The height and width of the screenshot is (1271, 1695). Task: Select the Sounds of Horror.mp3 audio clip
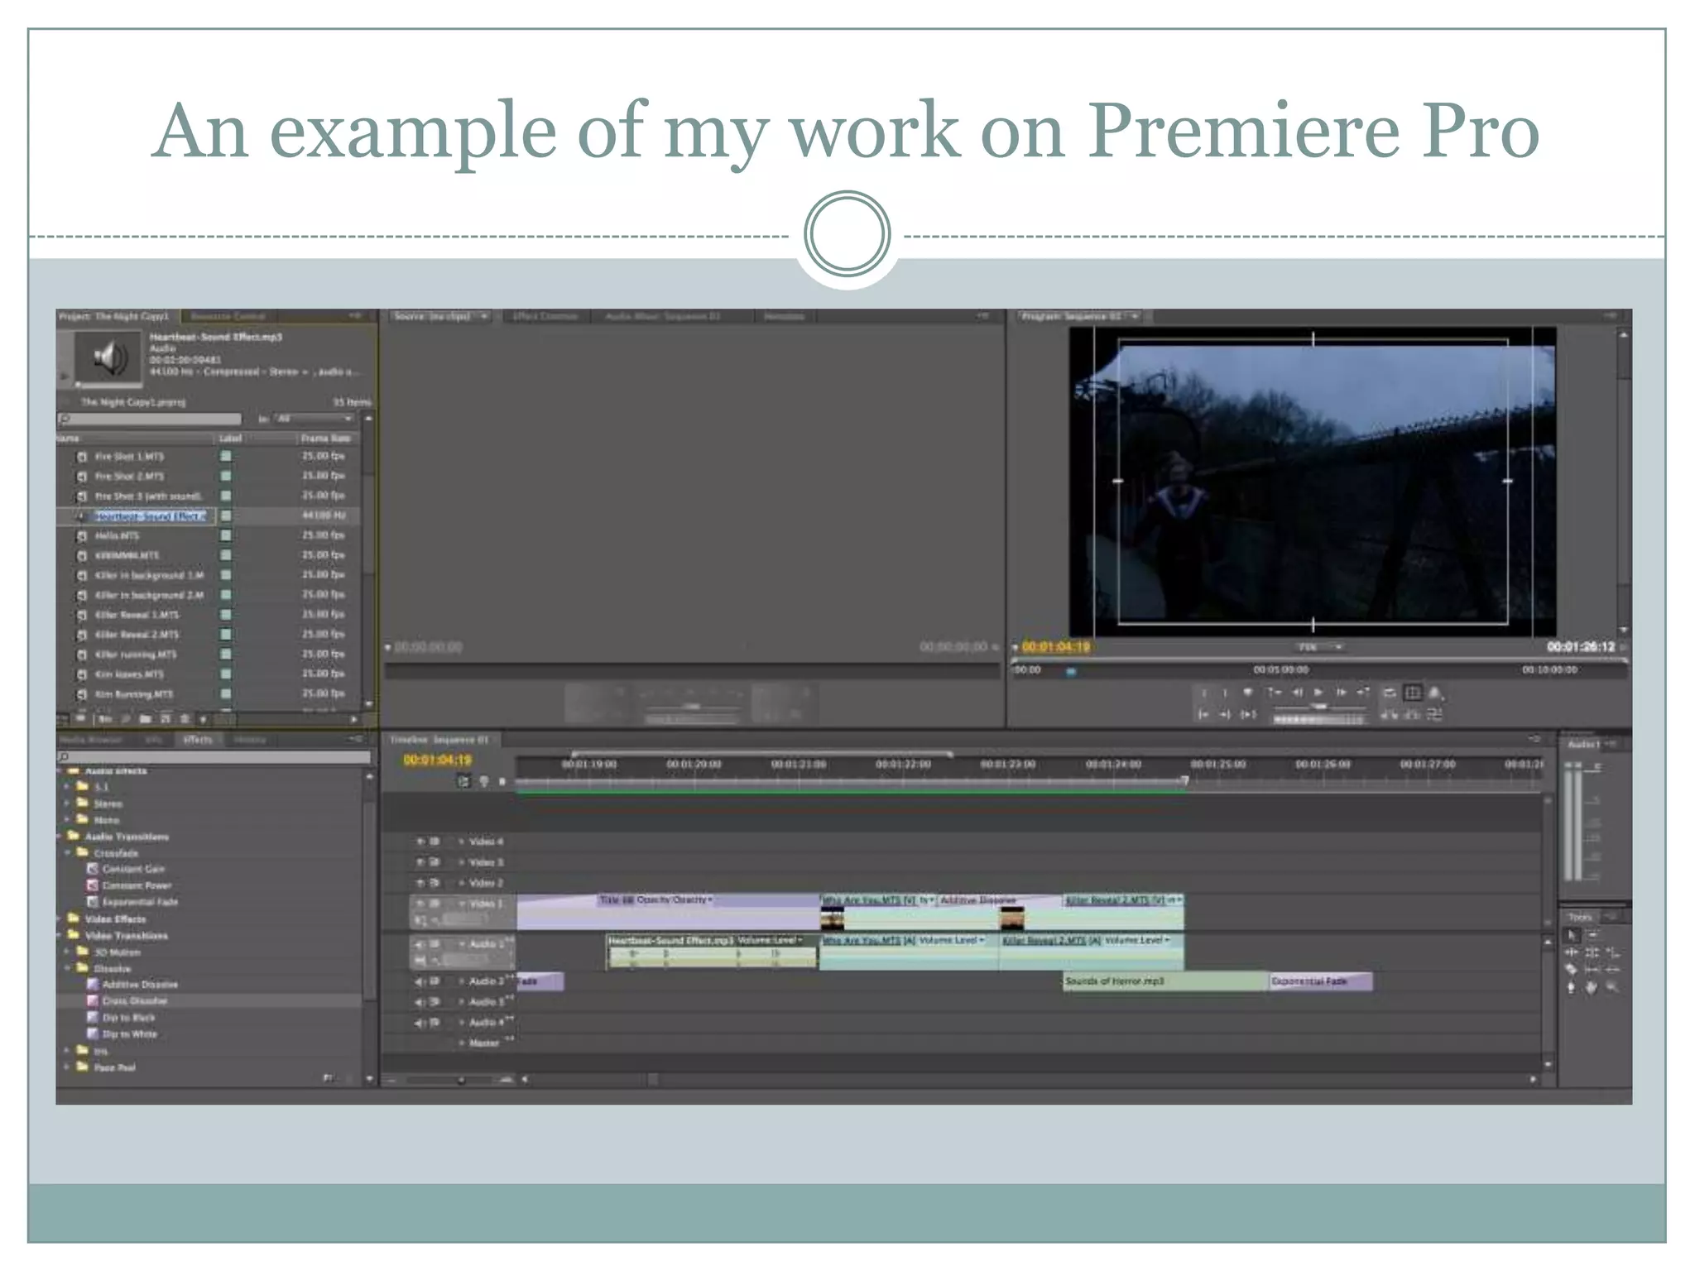pos(1165,981)
